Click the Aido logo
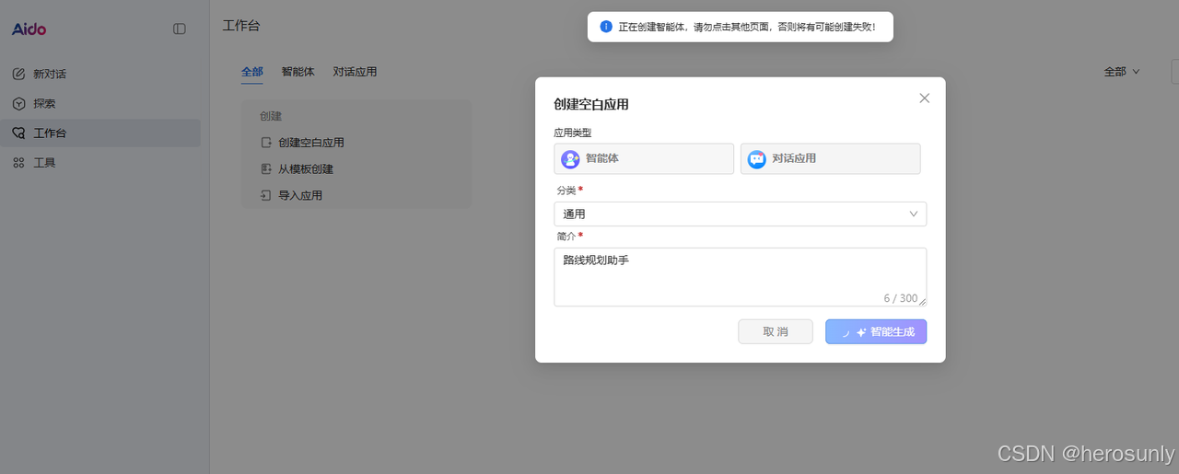The width and height of the screenshot is (1179, 474). 29,29
